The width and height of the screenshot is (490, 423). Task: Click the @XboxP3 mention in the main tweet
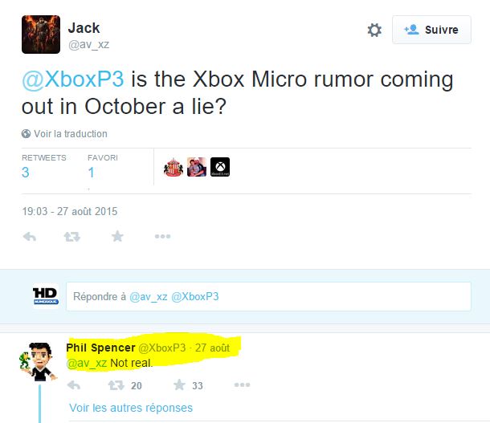pos(73,79)
